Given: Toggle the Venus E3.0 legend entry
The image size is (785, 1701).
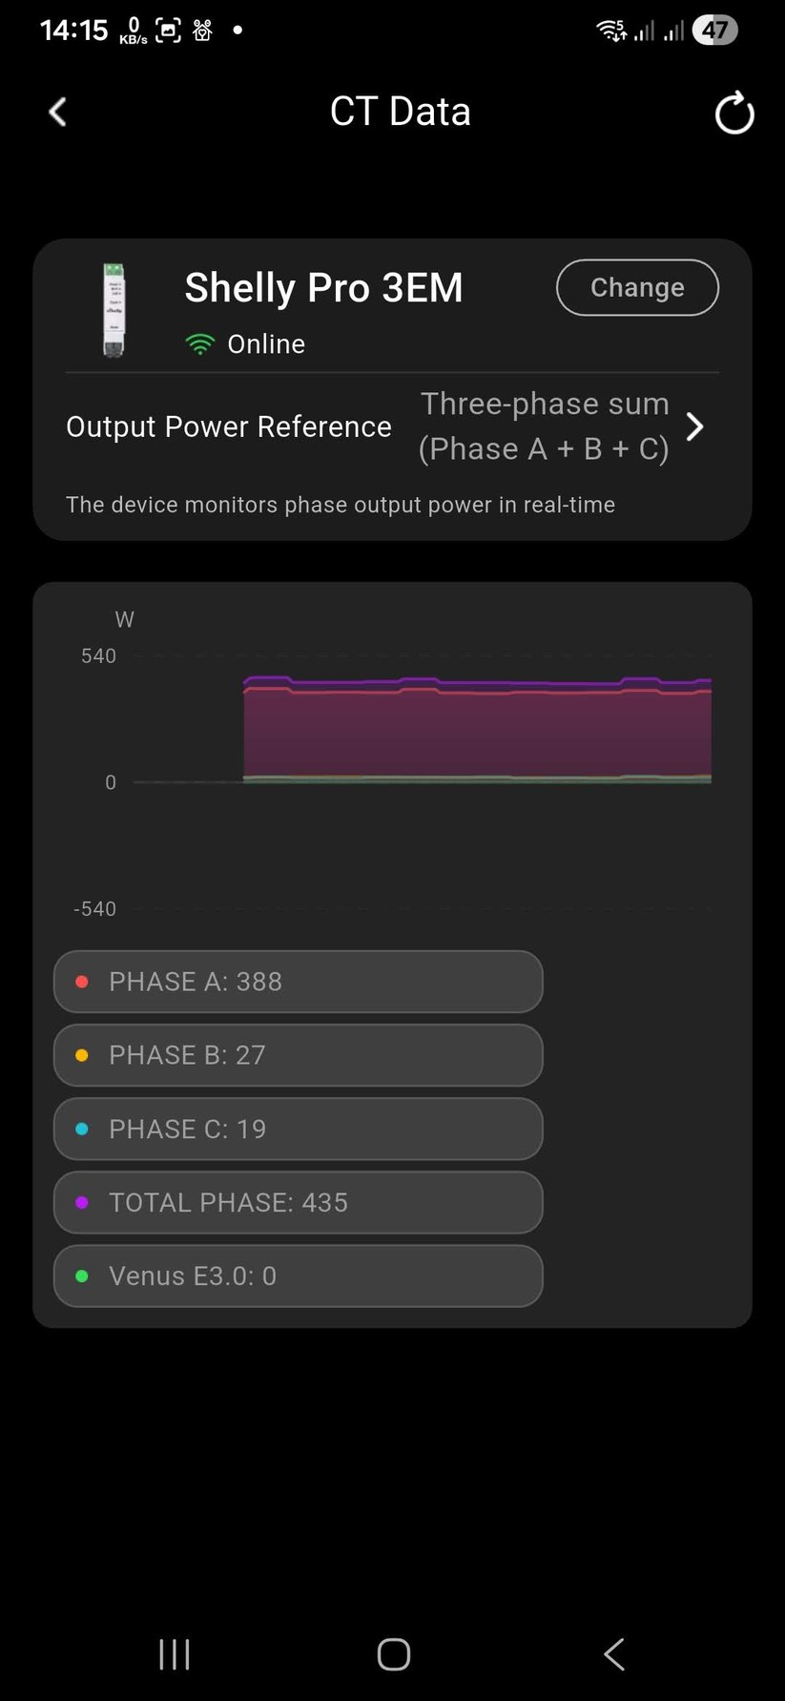Looking at the screenshot, I should [297, 1276].
